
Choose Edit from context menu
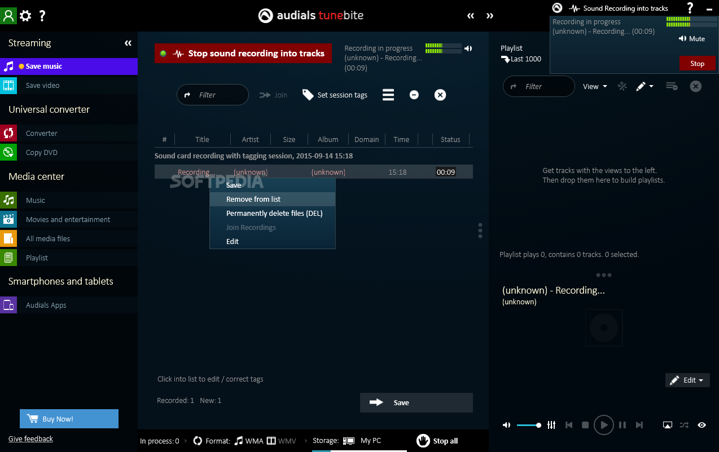tap(273, 241)
